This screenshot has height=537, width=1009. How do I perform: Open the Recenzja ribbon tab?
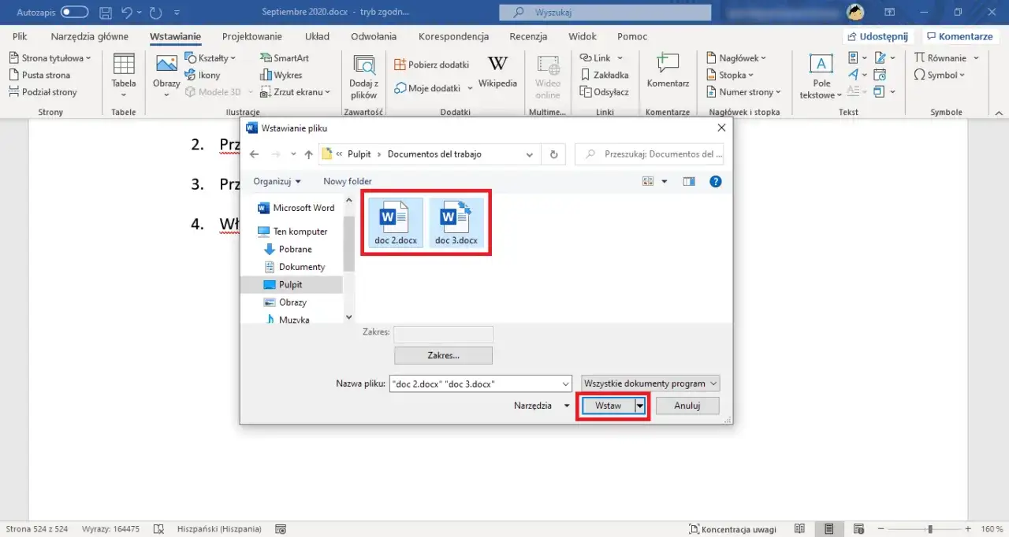(528, 36)
